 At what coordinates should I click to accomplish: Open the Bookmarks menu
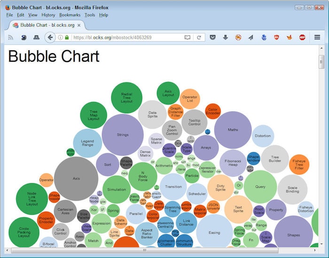(x=70, y=15)
